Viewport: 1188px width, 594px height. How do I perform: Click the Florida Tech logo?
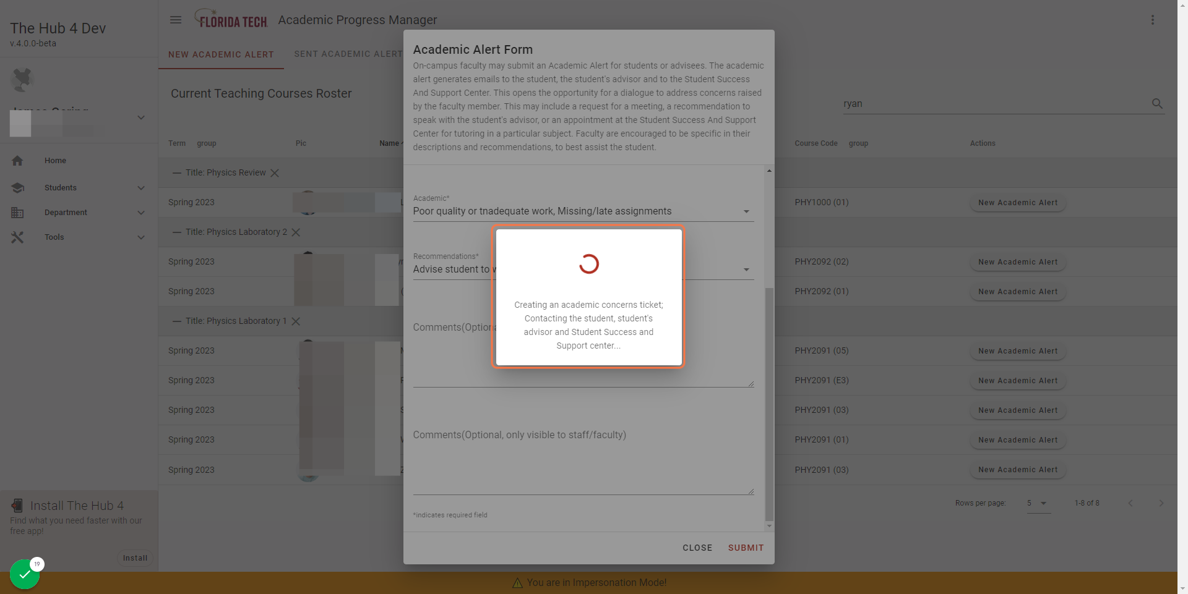coord(231,19)
